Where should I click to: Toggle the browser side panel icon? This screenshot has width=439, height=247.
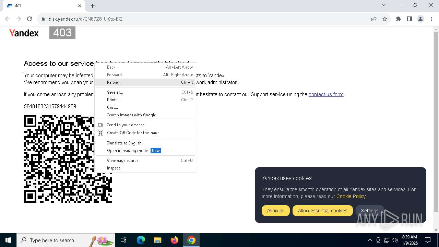point(410,19)
